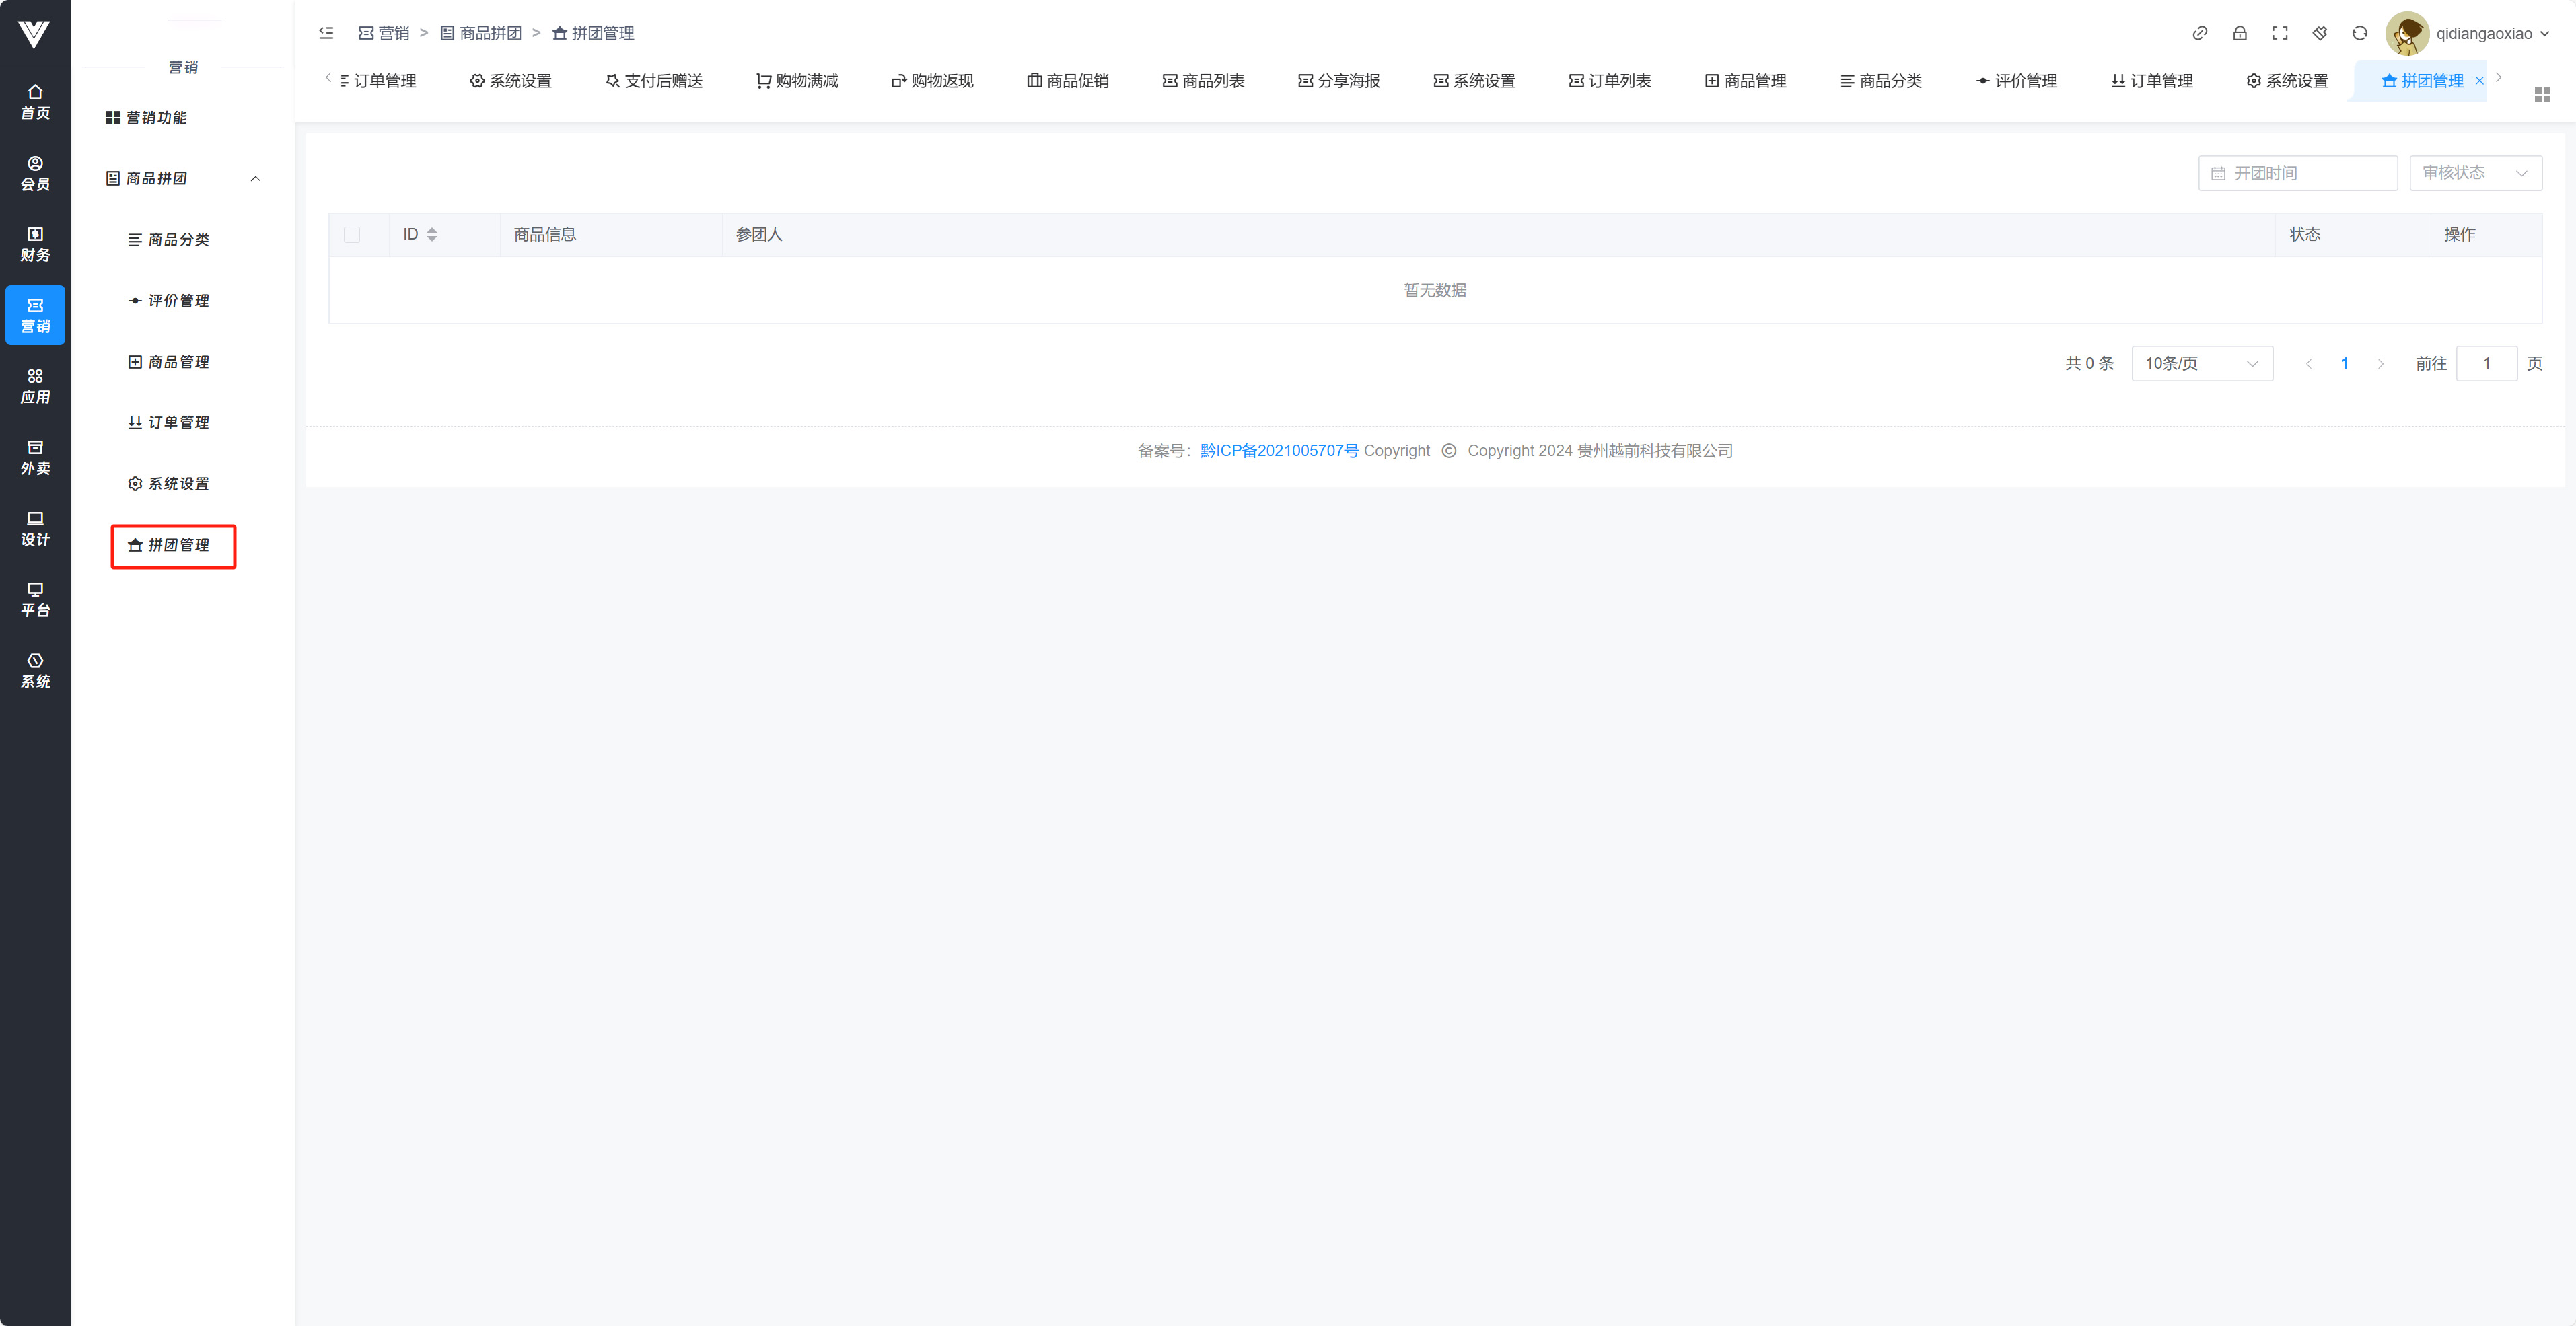The height and width of the screenshot is (1326, 2576).
Task: Collapse the 商品拼团 sidebar submenu
Action: point(255,178)
